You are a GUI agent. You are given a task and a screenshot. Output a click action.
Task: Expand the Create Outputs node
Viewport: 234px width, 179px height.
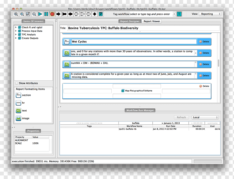coord(16,38)
